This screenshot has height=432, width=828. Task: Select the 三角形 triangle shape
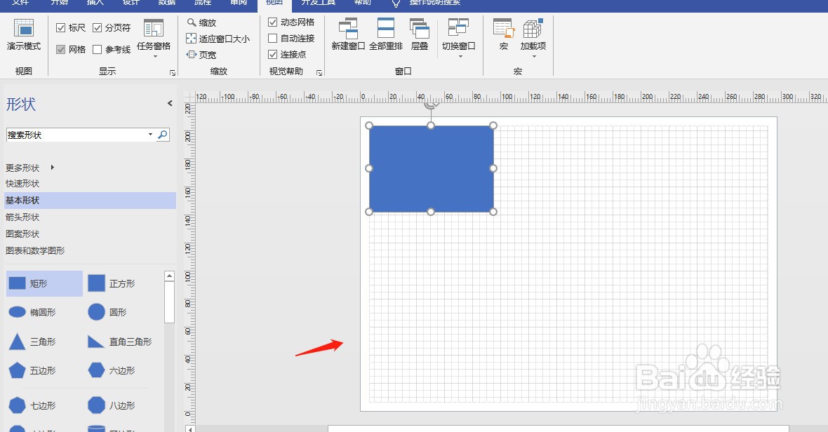pyautogui.click(x=32, y=342)
